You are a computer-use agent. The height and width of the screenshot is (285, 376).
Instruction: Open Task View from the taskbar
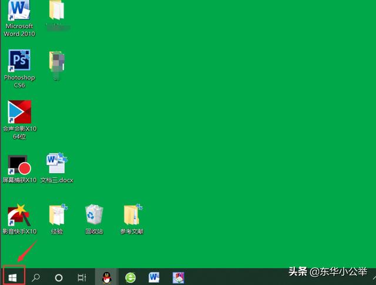[82, 277]
